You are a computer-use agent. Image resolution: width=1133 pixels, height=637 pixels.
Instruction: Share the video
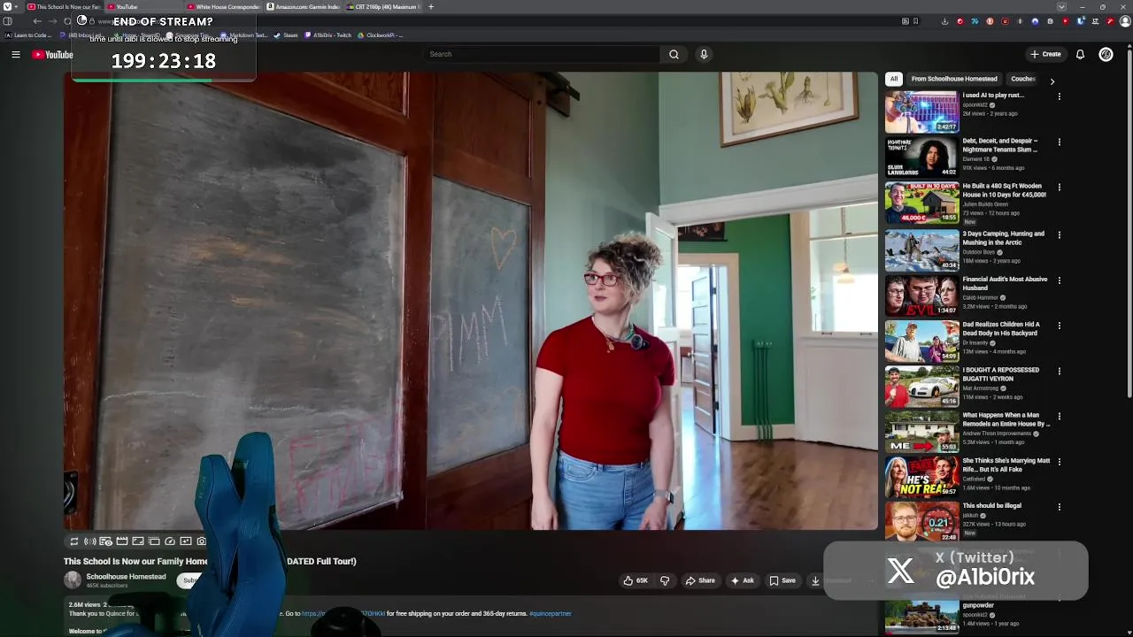pyautogui.click(x=700, y=580)
